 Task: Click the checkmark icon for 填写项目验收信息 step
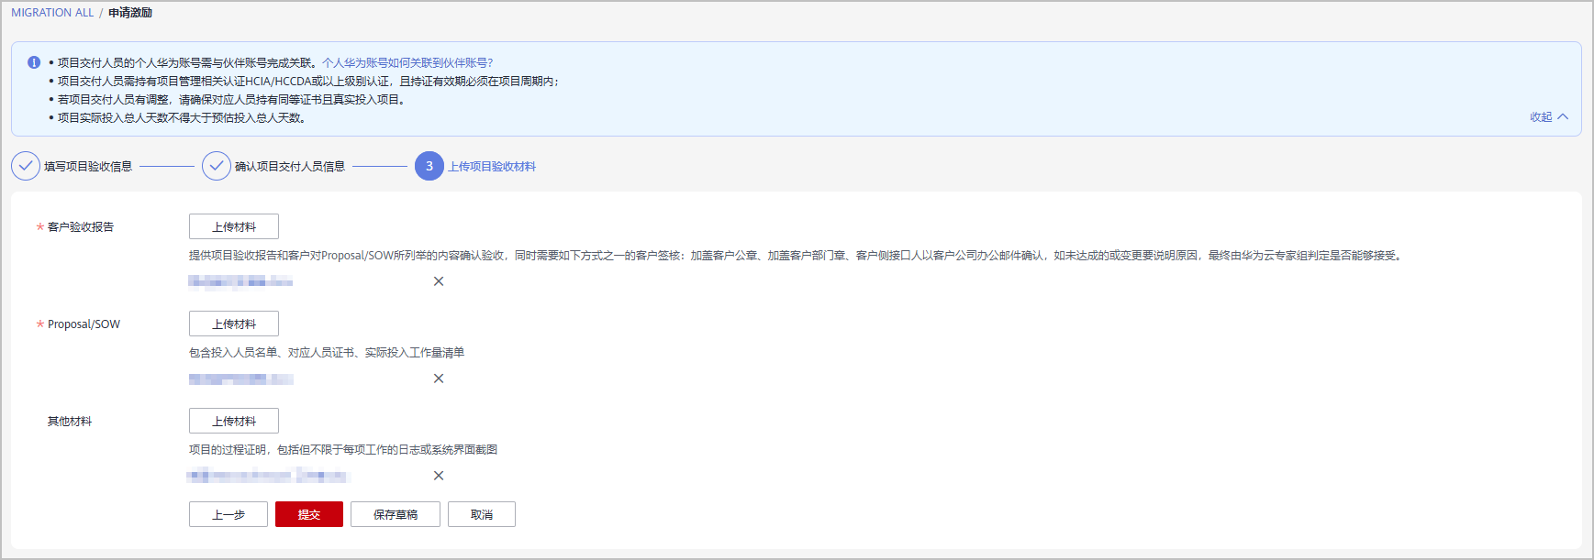(26, 166)
